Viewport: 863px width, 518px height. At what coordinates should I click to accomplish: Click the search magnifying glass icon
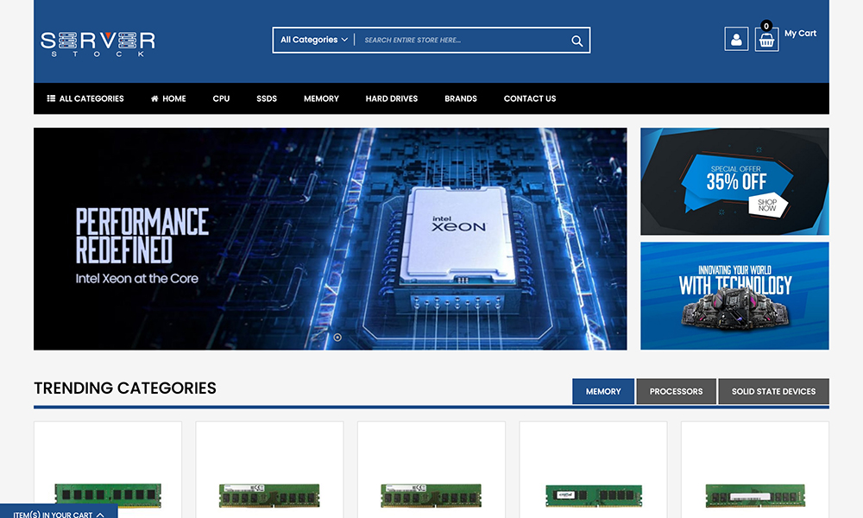pyautogui.click(x=577, y=41)
